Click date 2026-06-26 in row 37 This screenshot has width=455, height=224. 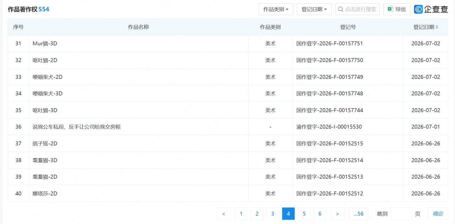click(x=426, y=143)
